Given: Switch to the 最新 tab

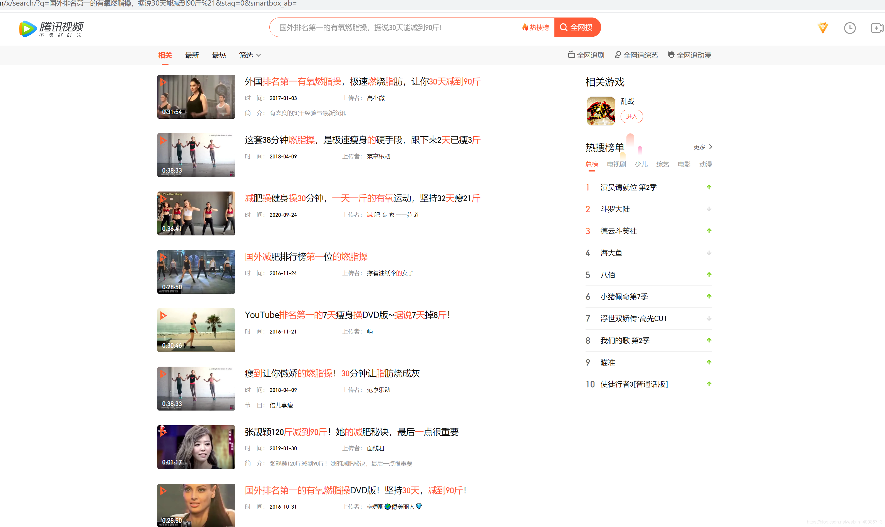Looking at the screenshot, I should [192, 55].
